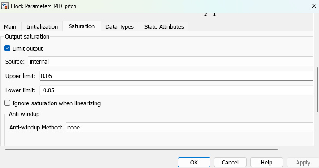Close the Block Parameters dialog
The width and height of the screenshot is (319, 168).
314,6
